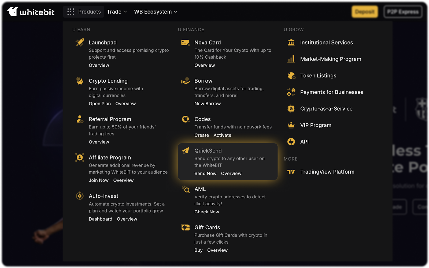Screen dimensions: 429x268
Task: Click the Deposit button
Action: [x=365, y=12]
